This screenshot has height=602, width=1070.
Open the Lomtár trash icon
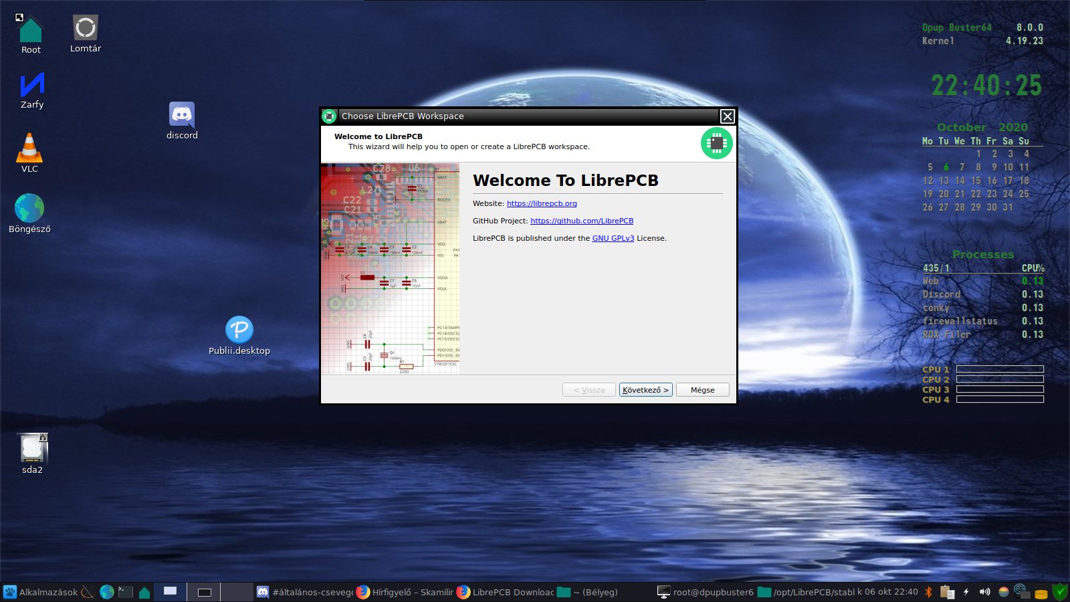86,33
